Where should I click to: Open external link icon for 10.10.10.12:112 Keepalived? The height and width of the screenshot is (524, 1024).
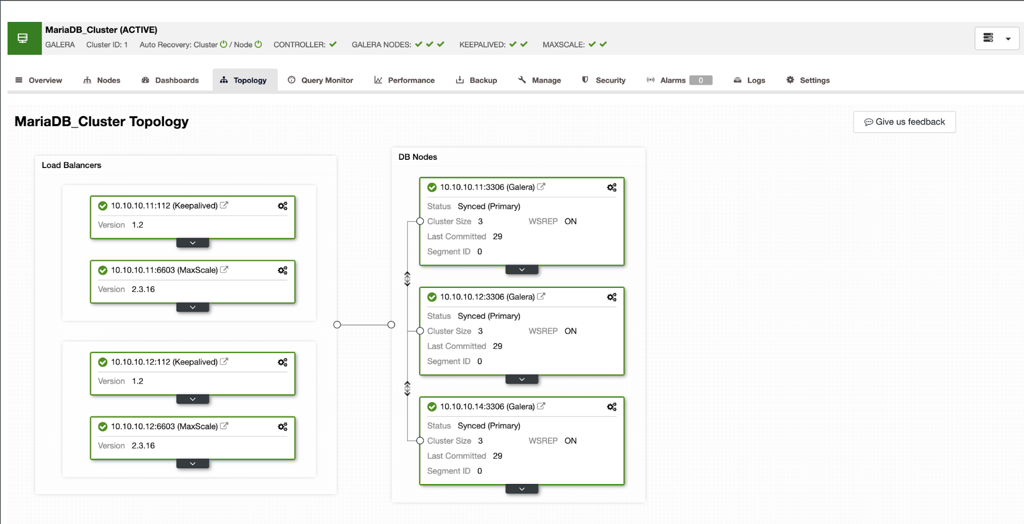(x=224, y=361)
